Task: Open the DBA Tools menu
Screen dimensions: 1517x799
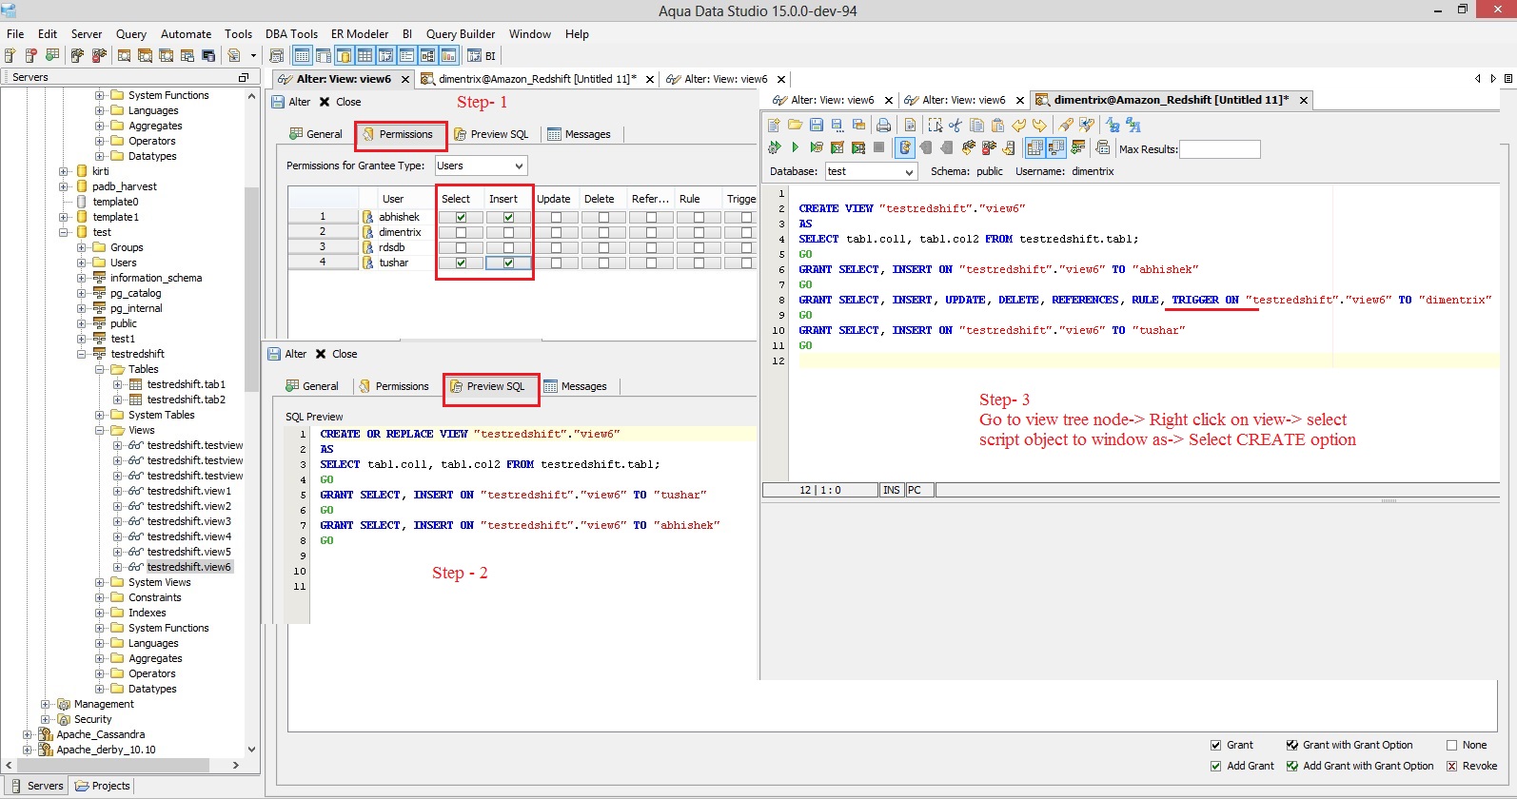Action: click(291, 34)
